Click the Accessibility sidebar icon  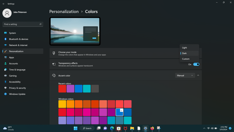coord(5,82)
